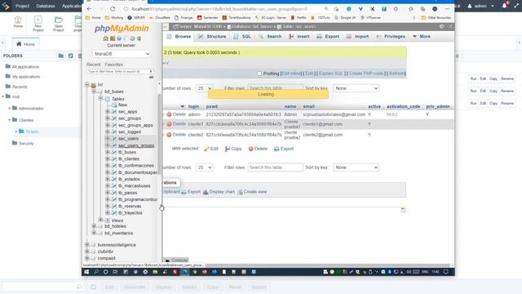Open the Export tab
Viewport: 522px width, 294px height.
click(x=328, y=36)
